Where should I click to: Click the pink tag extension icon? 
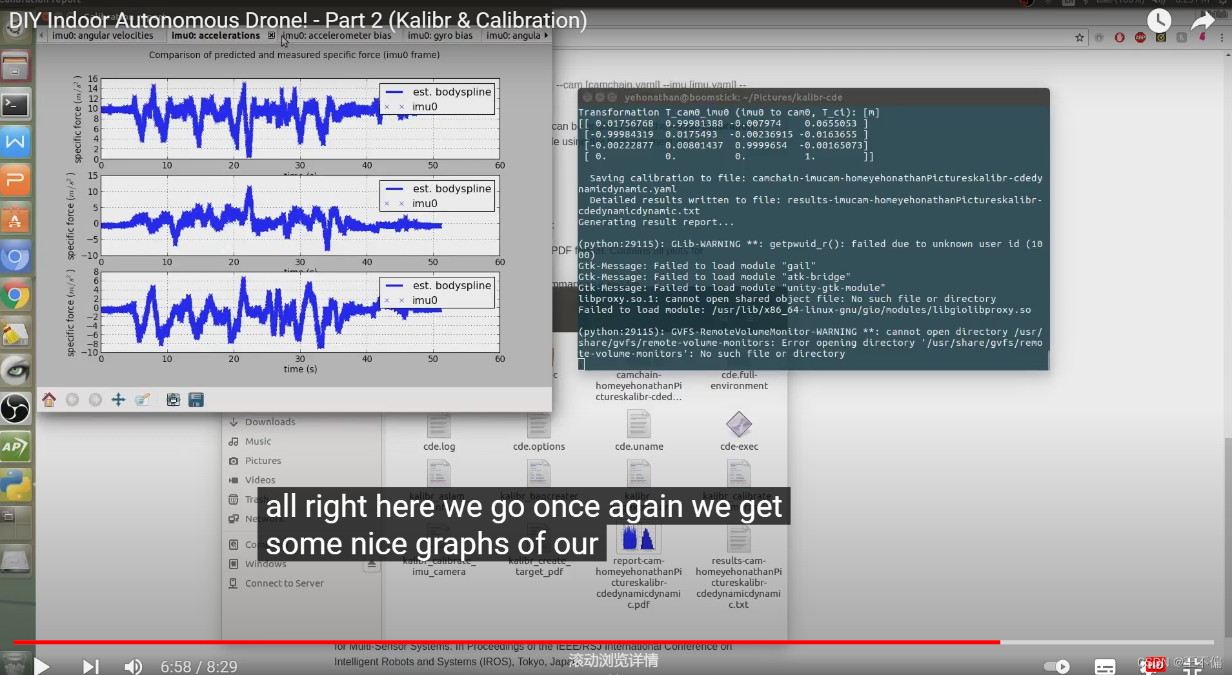click(1202, 37)
